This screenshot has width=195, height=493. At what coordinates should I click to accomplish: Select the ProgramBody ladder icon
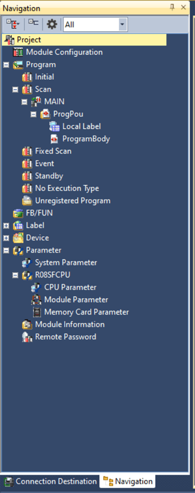click(x=54, y=139)
